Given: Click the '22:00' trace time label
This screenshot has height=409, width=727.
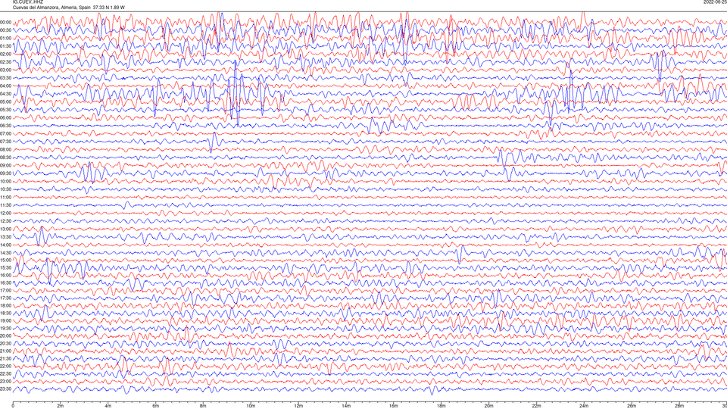Looking at the screenshot, I should click(5, 367).
